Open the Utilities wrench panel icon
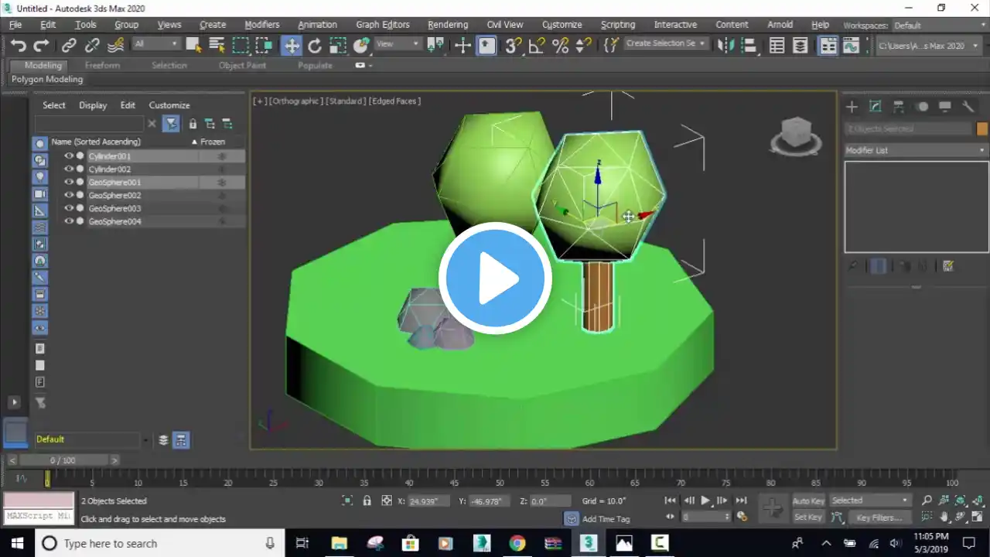 (968, 107)
